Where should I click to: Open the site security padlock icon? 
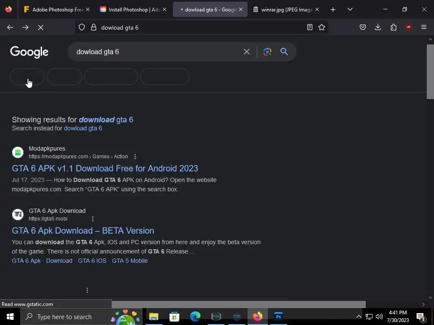[x=94, y=28]
